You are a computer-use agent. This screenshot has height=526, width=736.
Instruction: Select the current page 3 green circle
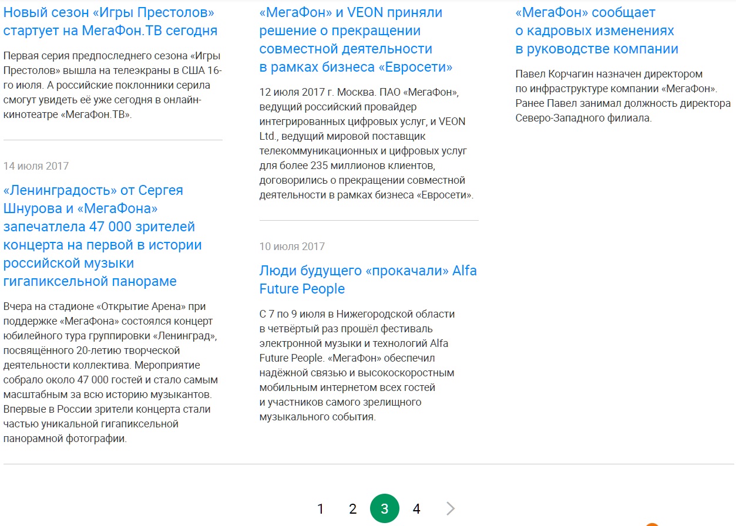pos(385,508)
